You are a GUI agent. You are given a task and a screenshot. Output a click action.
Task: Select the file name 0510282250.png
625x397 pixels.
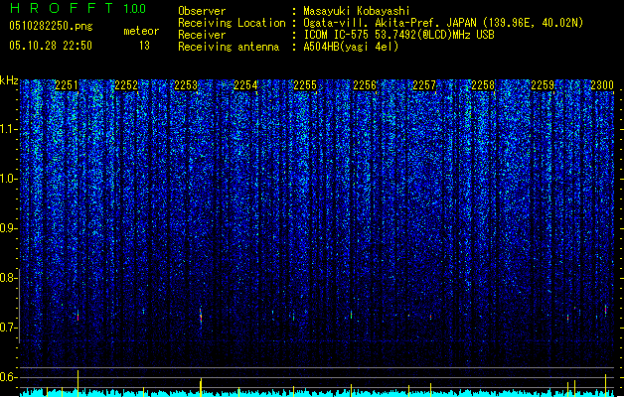click(51, 27)
